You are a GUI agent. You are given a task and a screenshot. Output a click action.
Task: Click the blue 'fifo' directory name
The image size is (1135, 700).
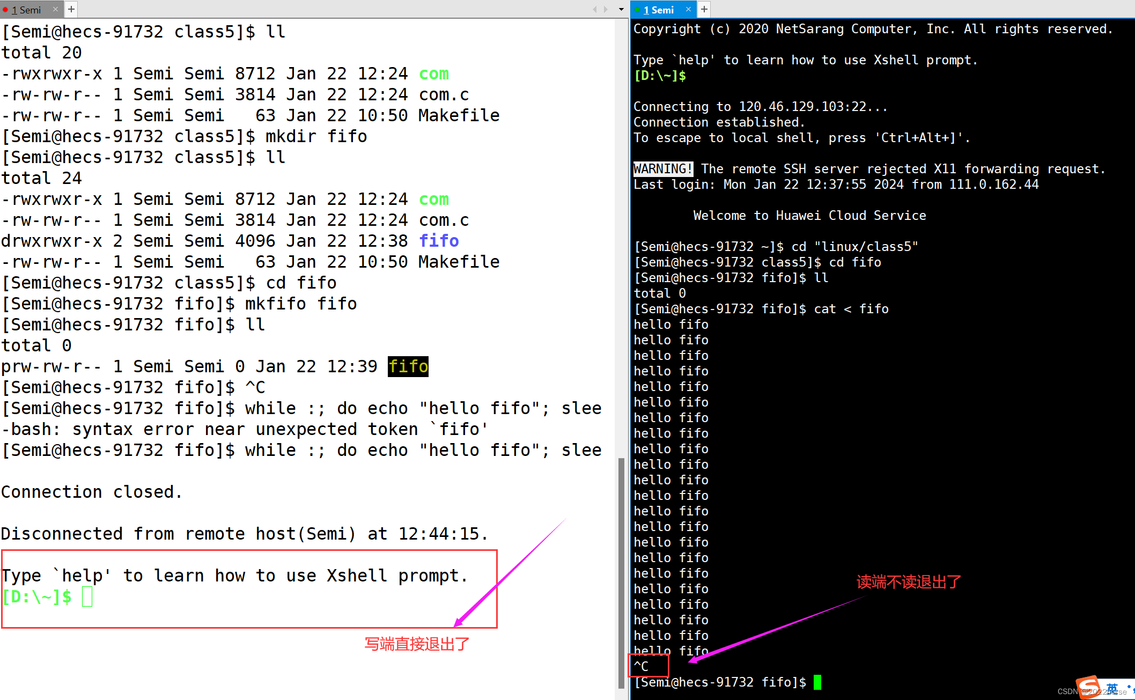point(439,241)
